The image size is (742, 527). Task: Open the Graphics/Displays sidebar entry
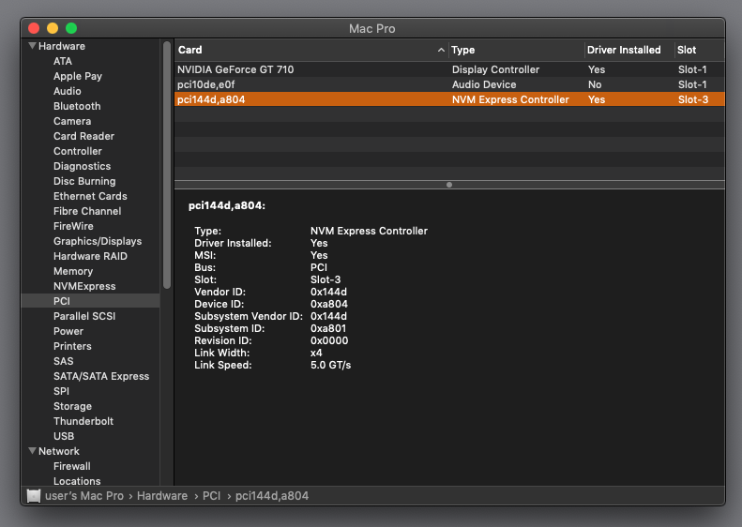tap(98, 241)
